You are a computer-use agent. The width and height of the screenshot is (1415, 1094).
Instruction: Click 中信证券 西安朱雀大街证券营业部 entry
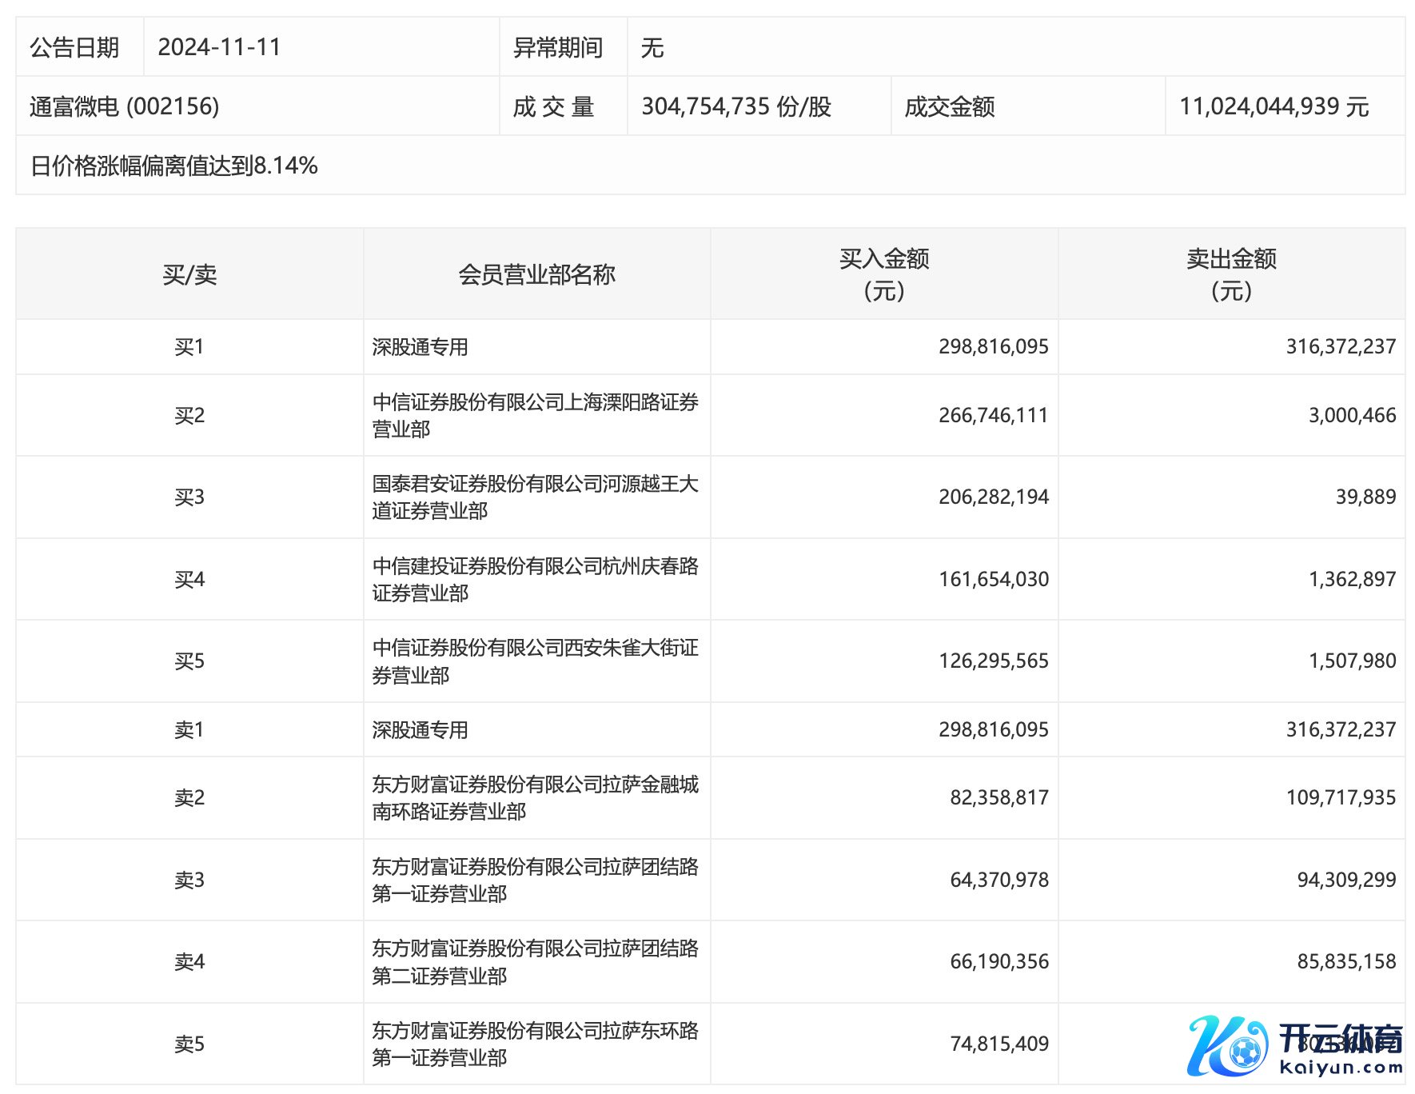point(535,661)
